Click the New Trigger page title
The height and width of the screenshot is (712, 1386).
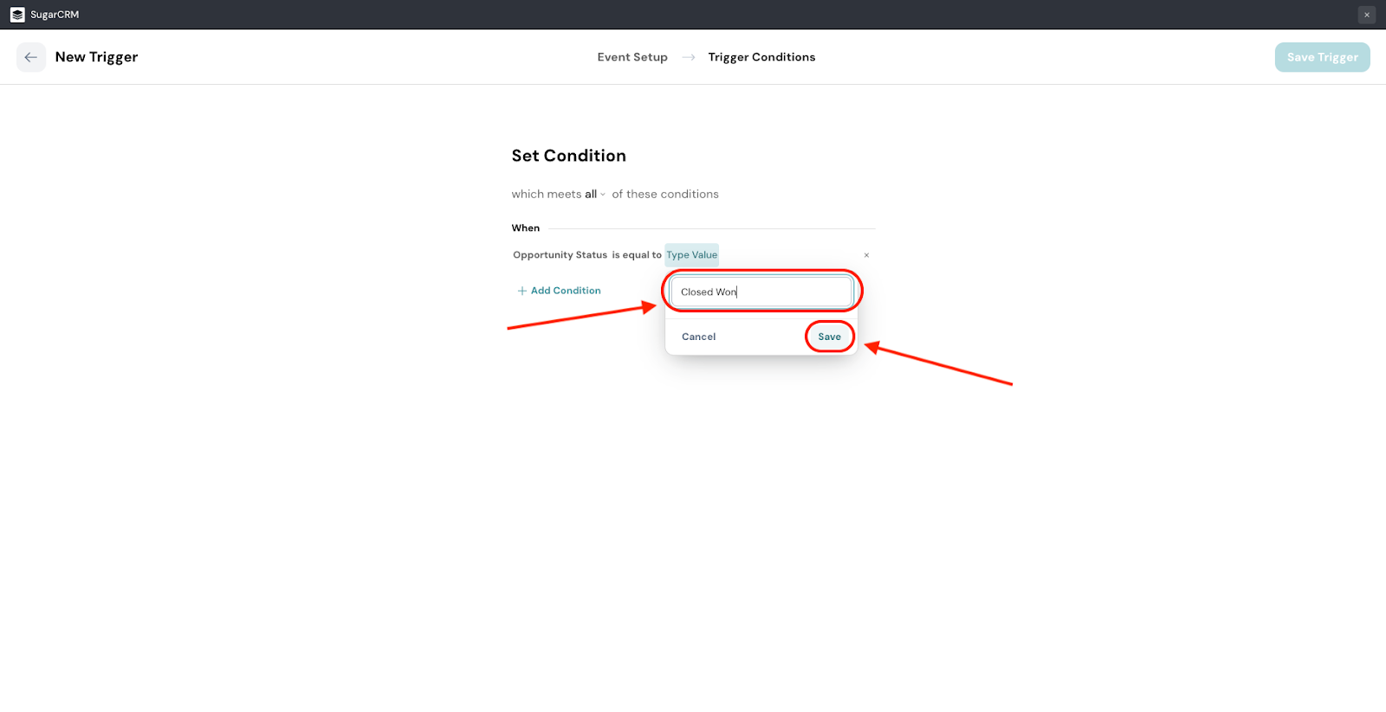[x=96, y=57]
